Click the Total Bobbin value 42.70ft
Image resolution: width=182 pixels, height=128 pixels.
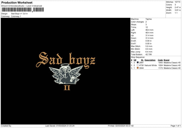tap(148, 54)
